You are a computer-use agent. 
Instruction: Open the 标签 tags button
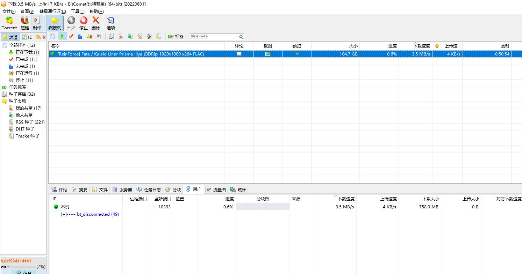pyautogui.click(x=176, y=36)
